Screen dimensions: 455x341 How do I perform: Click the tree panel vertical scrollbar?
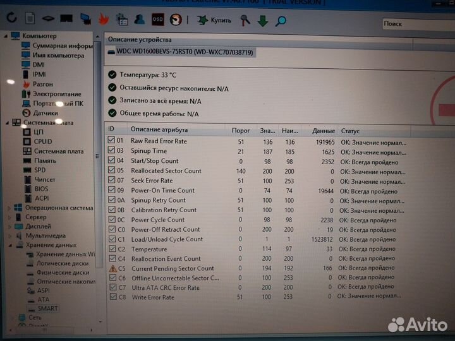point(98,153)
